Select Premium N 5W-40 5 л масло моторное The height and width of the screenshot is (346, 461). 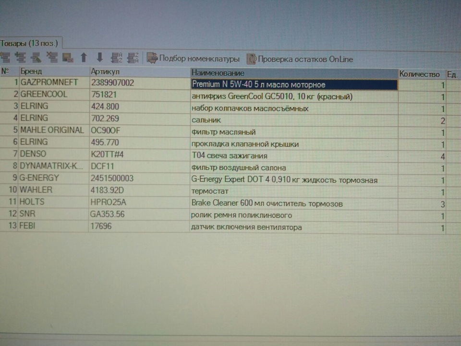point(294,85)
